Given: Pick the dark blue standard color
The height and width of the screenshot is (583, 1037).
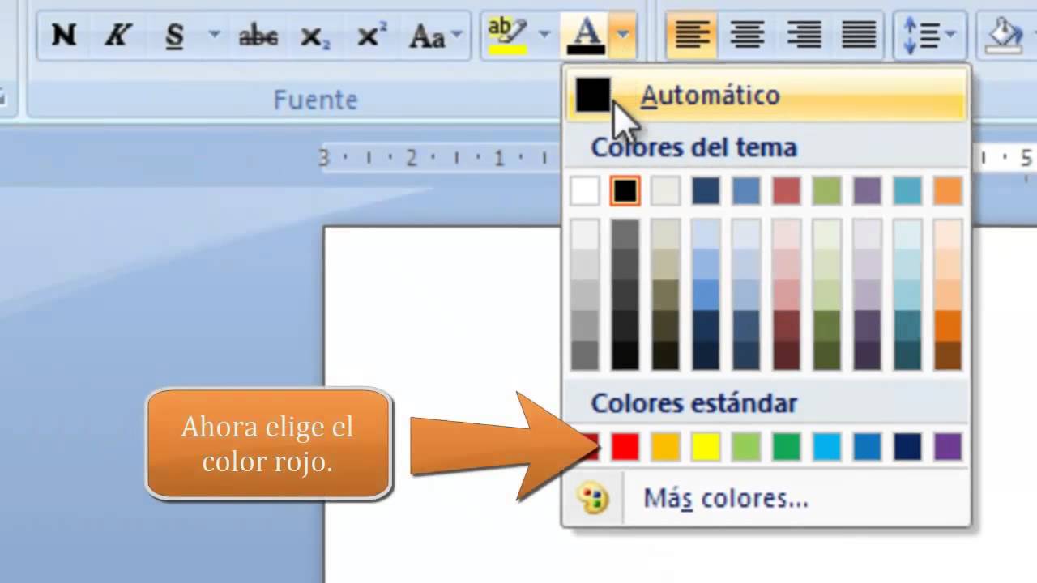Looking at the screenshot, I should 908,446.
